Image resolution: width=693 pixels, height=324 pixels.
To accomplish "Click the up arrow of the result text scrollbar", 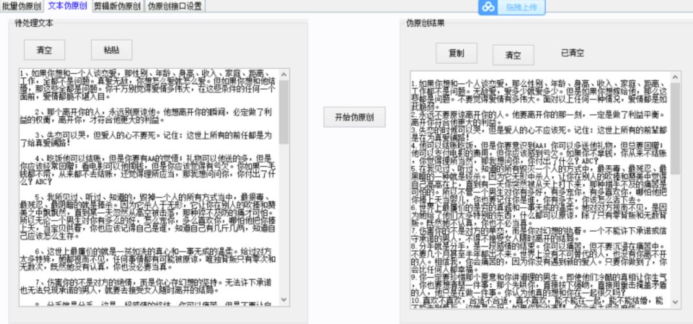I will (676, 77).
